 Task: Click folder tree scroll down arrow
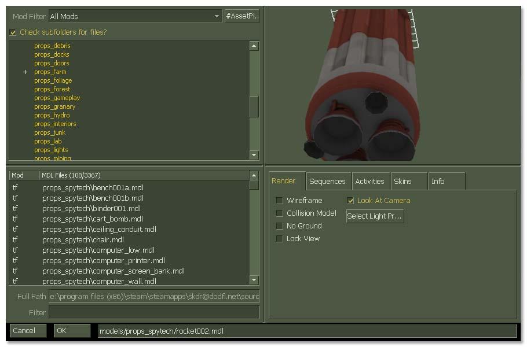click(254, 155)
